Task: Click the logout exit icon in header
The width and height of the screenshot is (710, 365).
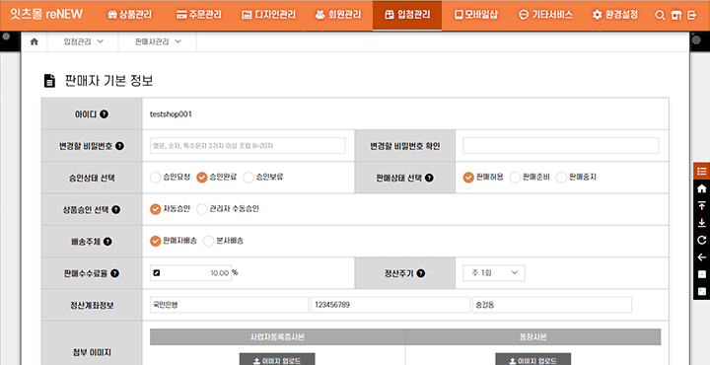Action: tap(692, 15)
